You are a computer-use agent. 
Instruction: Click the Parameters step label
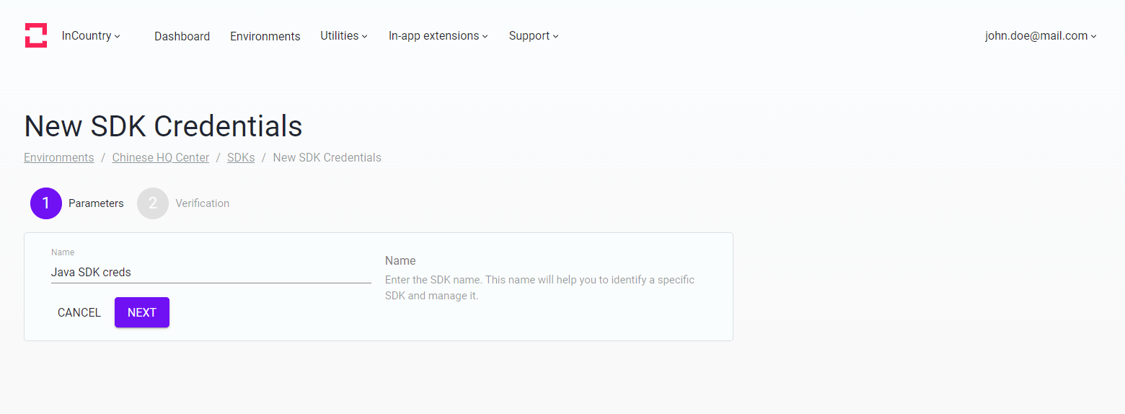(x=96, y=203)
